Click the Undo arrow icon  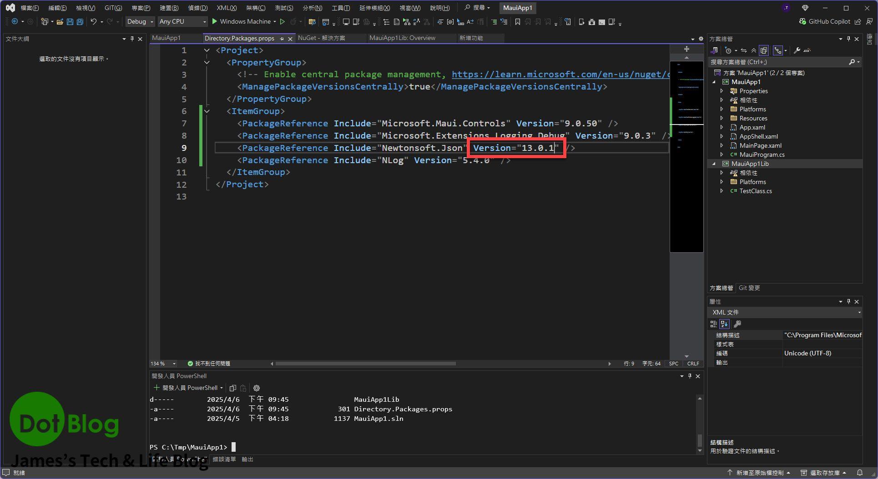click(x=93, y=22)
